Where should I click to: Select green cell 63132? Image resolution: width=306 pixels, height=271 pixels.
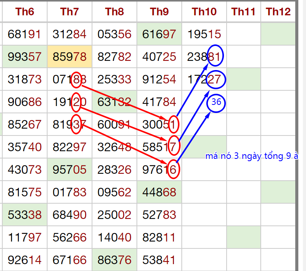[x=114, y=102]
